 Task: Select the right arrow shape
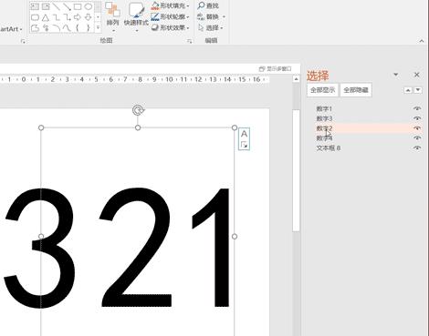[78, 17]
